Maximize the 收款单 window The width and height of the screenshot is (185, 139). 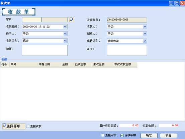(177, 3)
